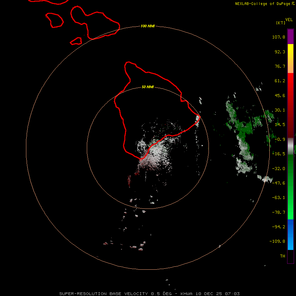Click the 92.3 velocity scale value

[x=280, y=52]
